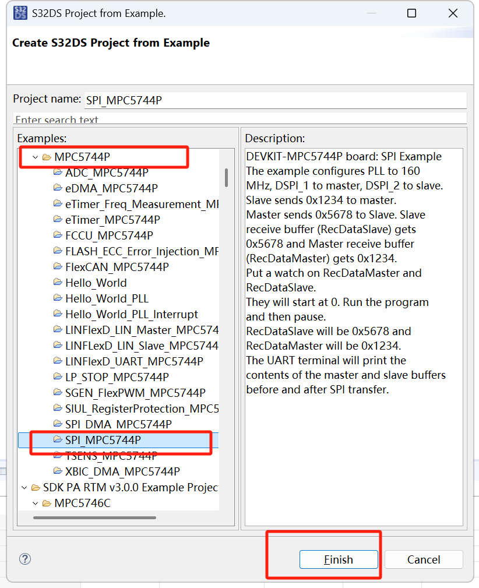The width and height of the screenshot is (479, 588).
Task: Select LINFLexD_LIN_Slave example
Action: pyautogui.click(x=142, y=346)
